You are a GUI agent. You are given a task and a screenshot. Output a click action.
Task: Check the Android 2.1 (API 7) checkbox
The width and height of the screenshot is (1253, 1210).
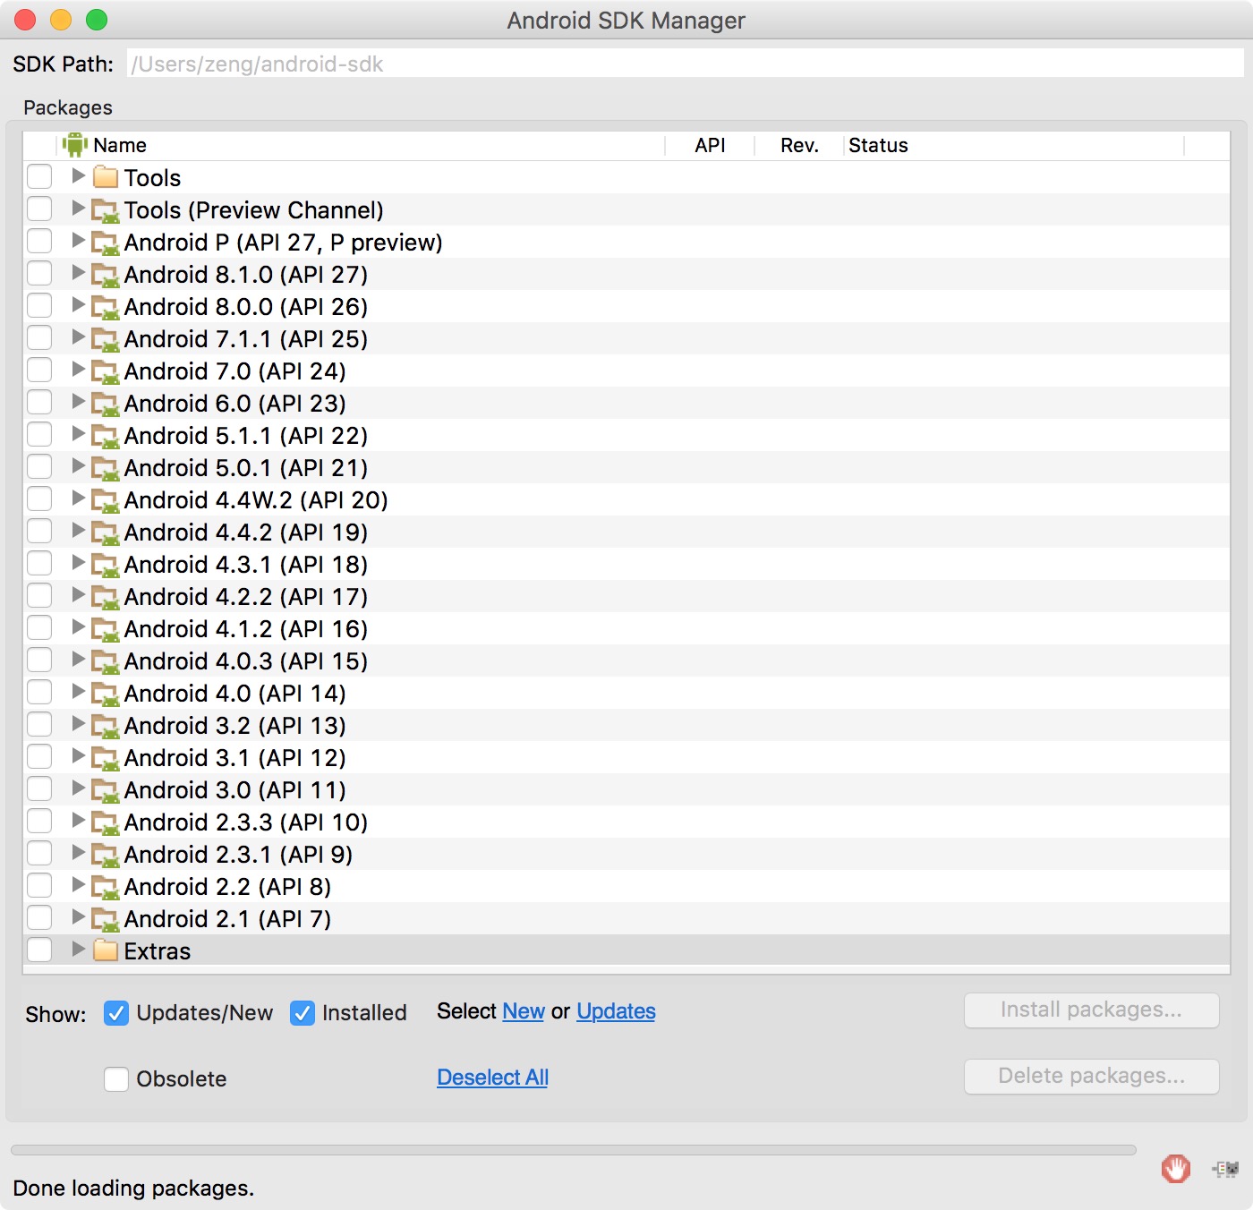39,918
